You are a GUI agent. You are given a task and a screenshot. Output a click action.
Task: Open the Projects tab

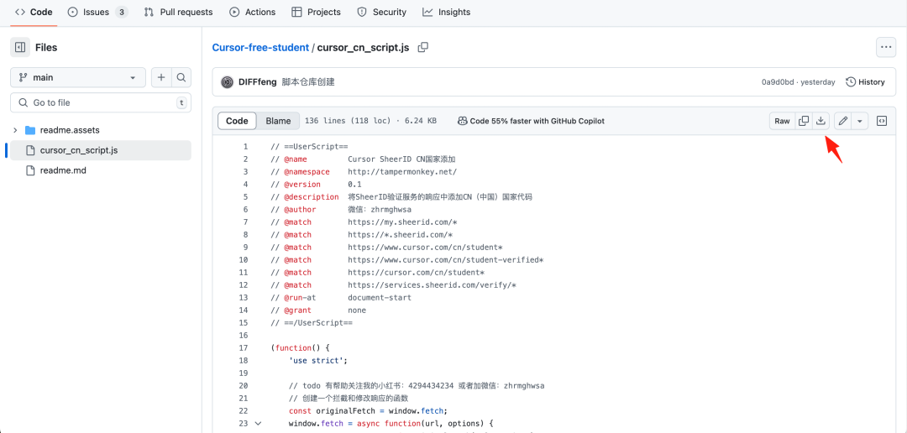[x=316, y=12]
